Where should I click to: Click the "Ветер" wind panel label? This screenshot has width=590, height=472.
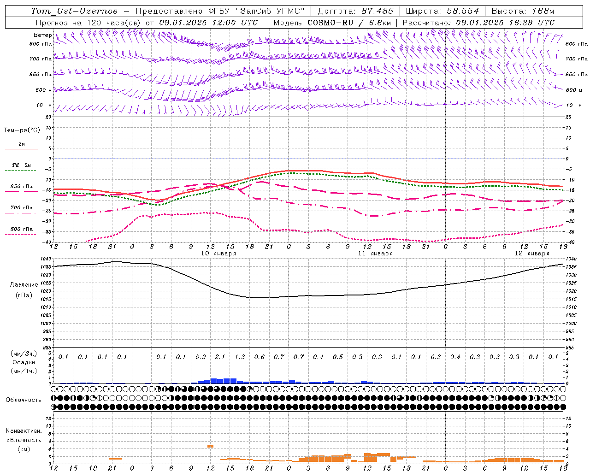point(42,35)
